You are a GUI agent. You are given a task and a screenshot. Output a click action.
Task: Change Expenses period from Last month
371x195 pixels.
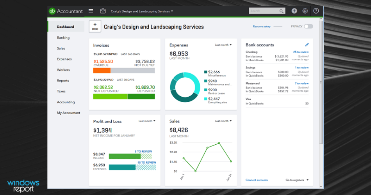coord(223,45)
